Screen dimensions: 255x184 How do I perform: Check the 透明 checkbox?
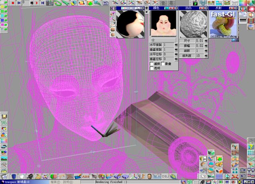[x=151, y=68]
